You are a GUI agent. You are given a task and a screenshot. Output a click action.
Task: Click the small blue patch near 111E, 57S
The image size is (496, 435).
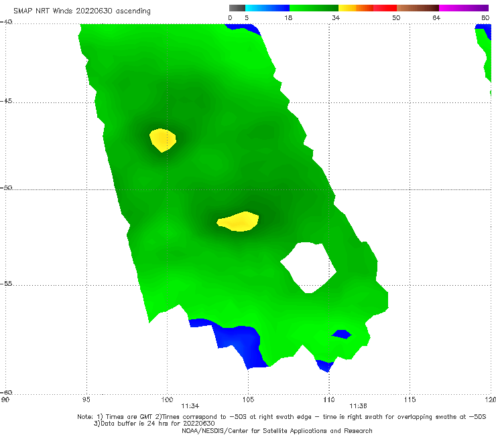point(342,334)
